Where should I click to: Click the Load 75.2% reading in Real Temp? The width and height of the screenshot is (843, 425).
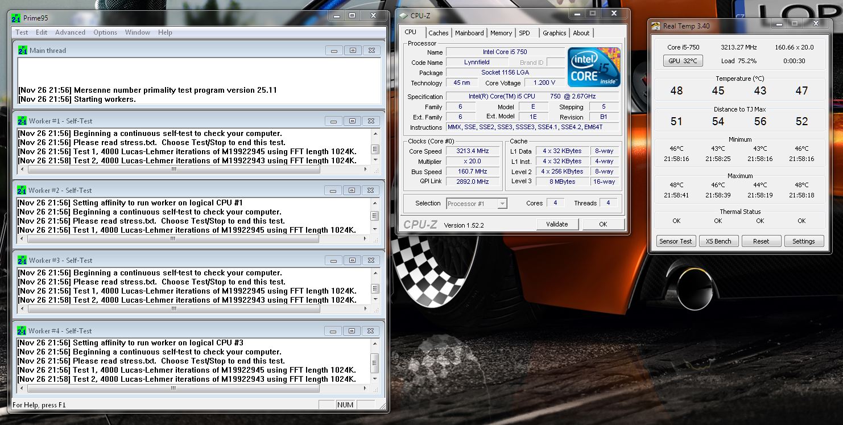[x=739, y=61]
